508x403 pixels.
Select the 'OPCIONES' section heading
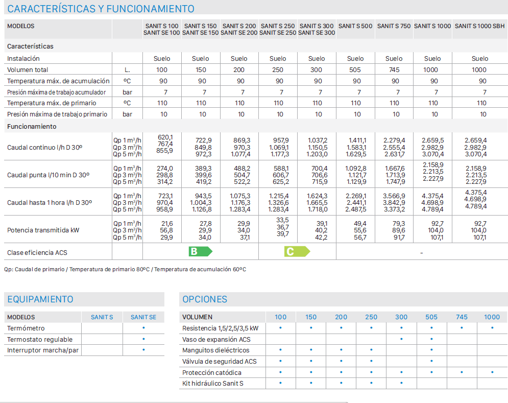tap(205, 299)
